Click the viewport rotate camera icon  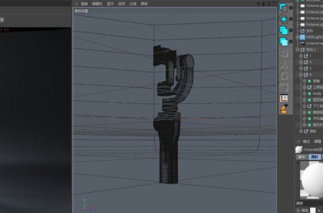[x=268, y=3]
